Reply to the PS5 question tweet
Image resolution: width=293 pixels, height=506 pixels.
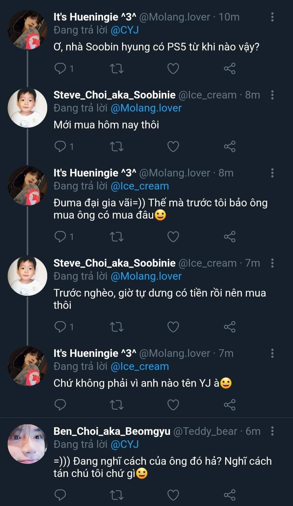pyautogui.click(x=60, y=68)
